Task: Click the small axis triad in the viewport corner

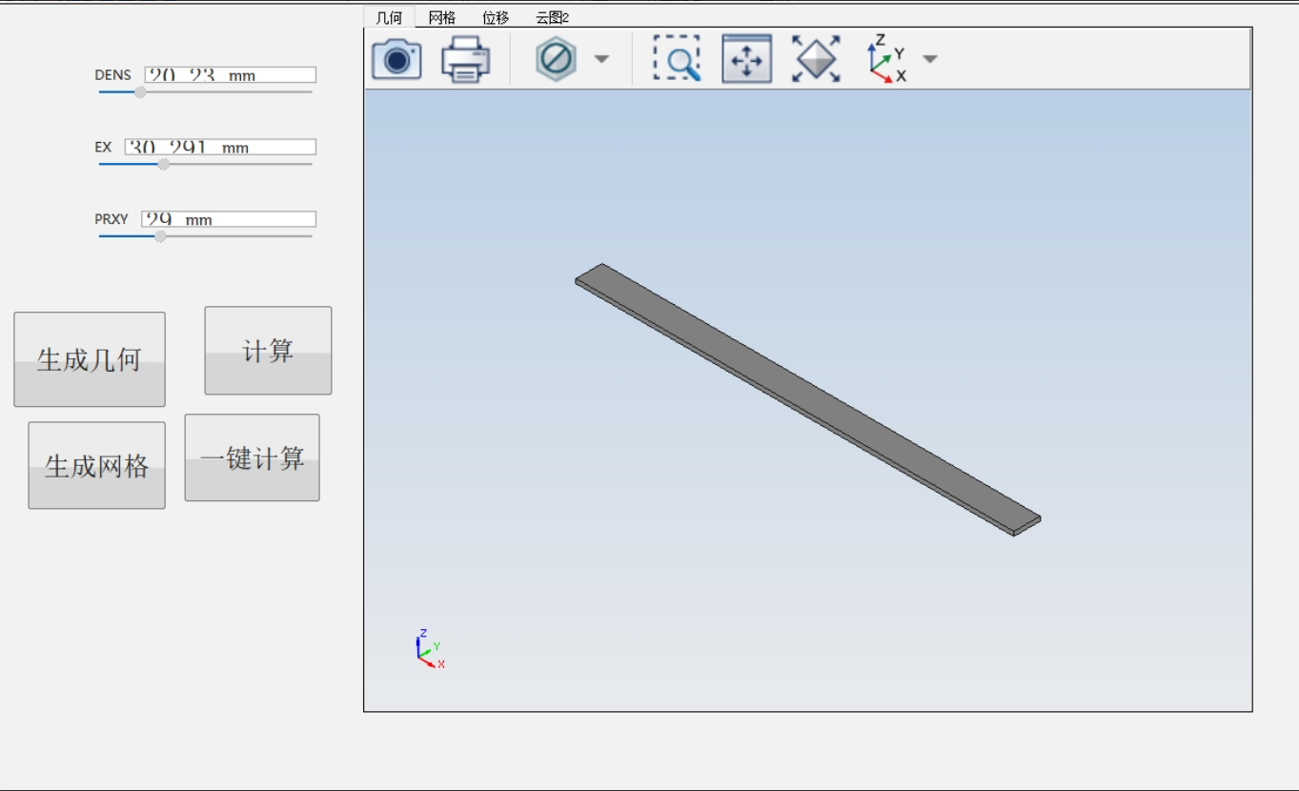Action: point(430,648)
